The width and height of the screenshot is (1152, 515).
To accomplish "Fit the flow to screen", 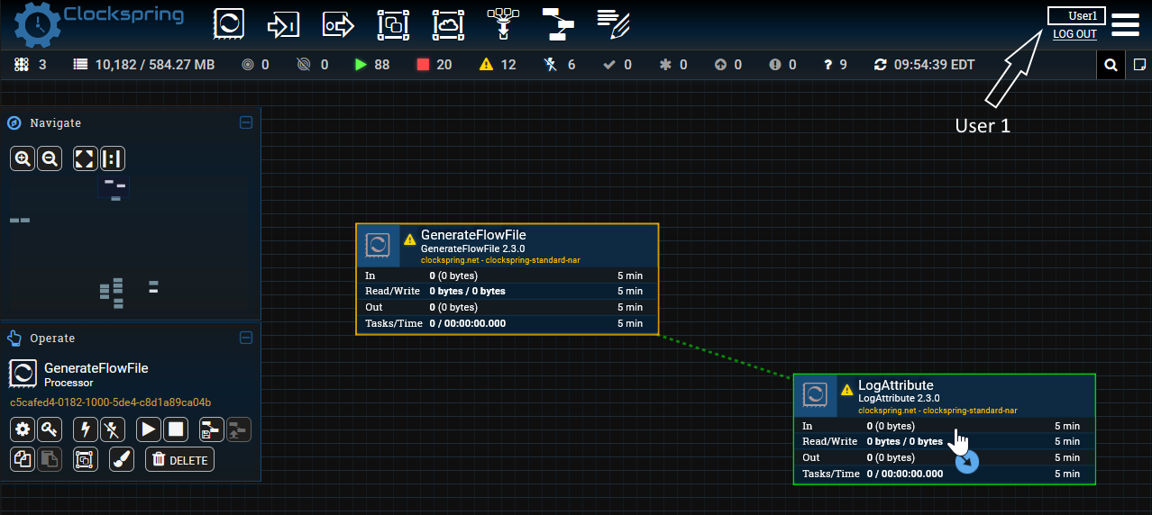I will pos(85,159).
